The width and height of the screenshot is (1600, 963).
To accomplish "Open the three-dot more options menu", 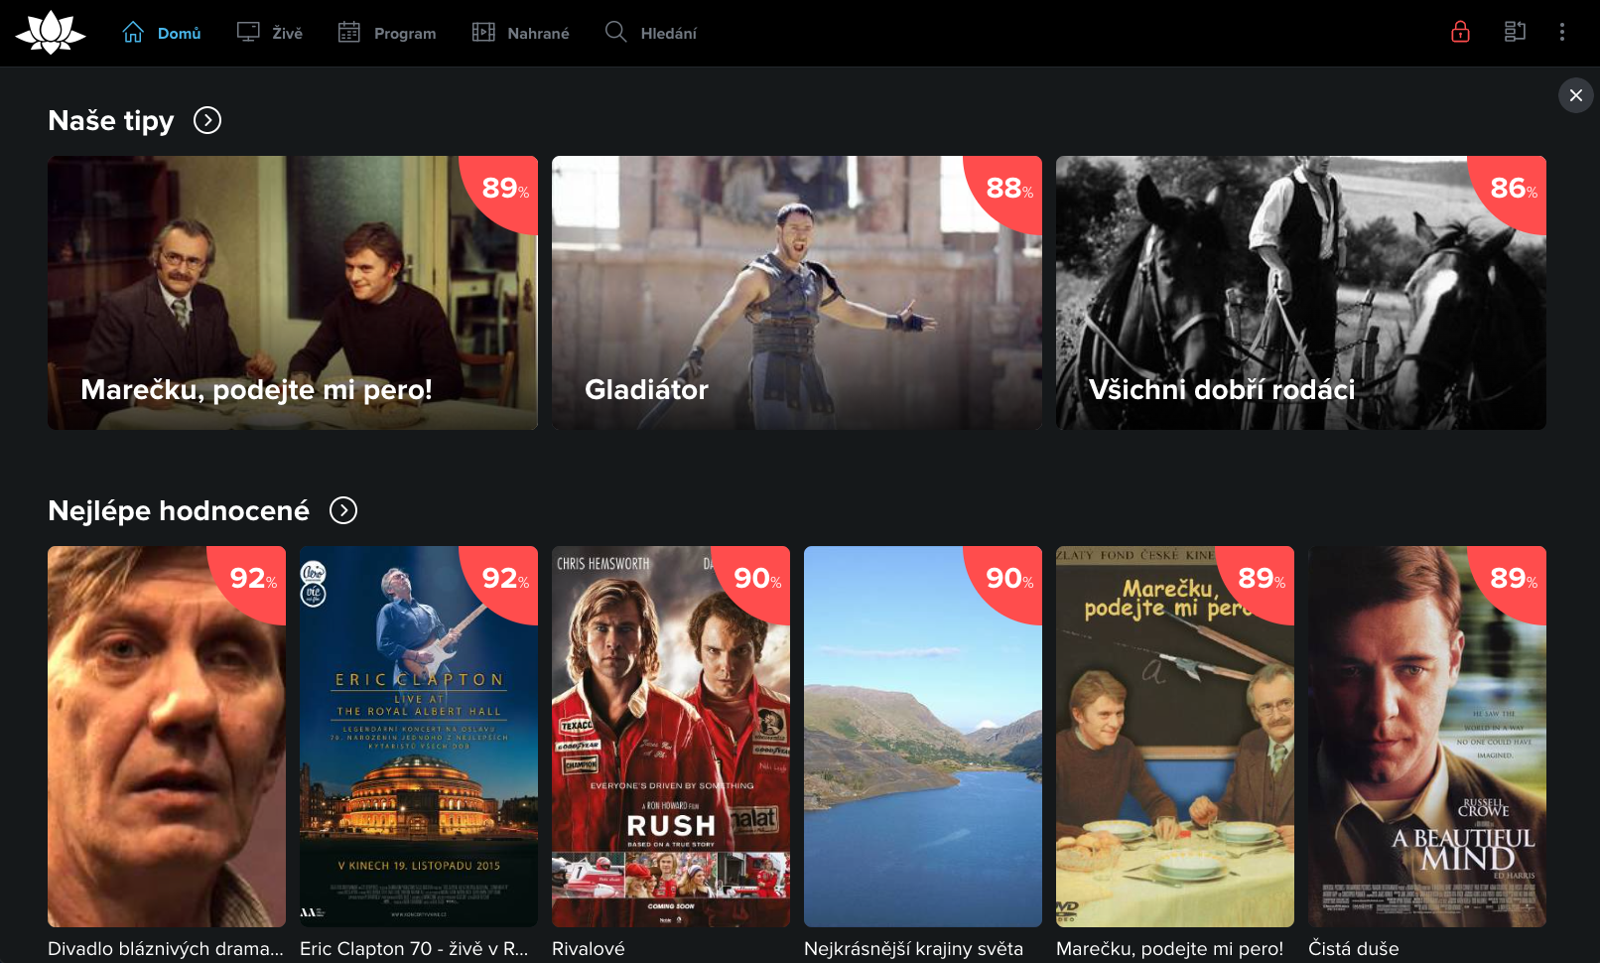I will click(x=1561, y=32).
